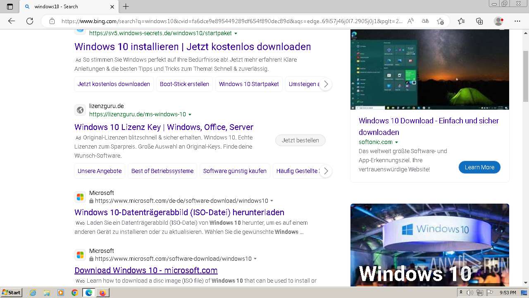Click the lizenzguru.de globe icon

pyautogui.click(x=80, y=110)
